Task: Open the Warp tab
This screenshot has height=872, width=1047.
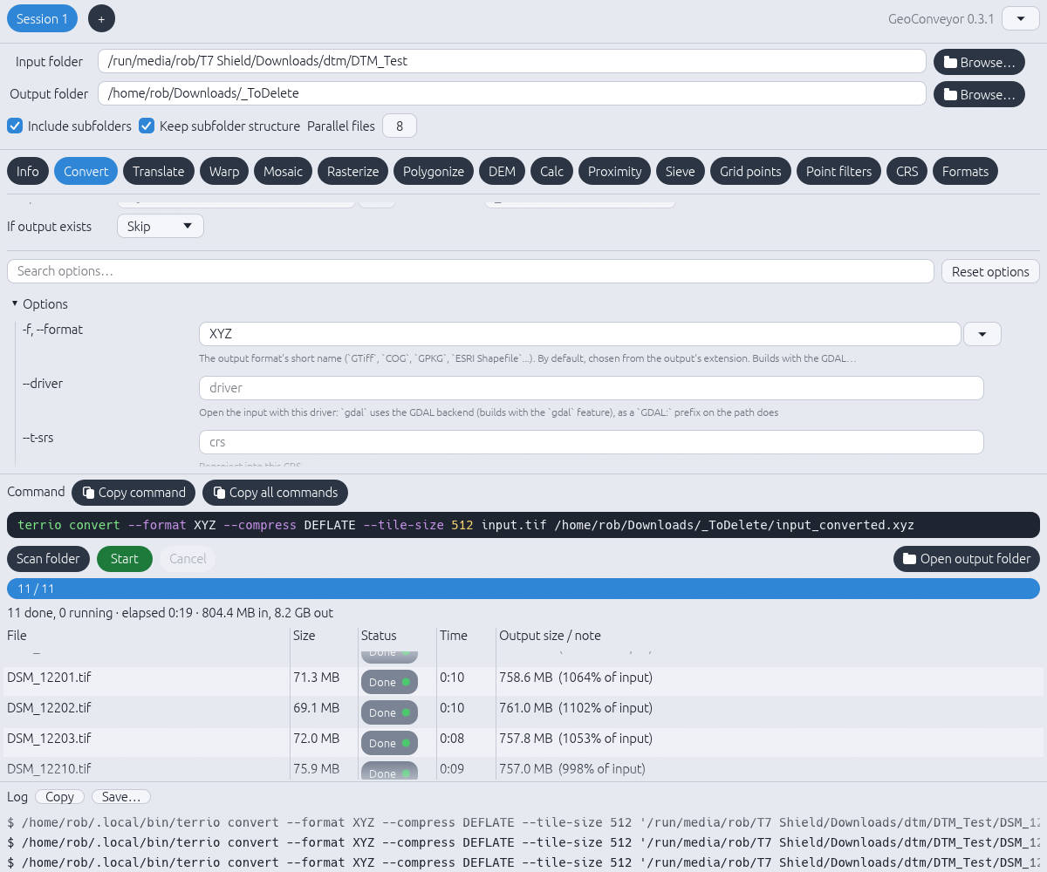Action: coord(224,171)
